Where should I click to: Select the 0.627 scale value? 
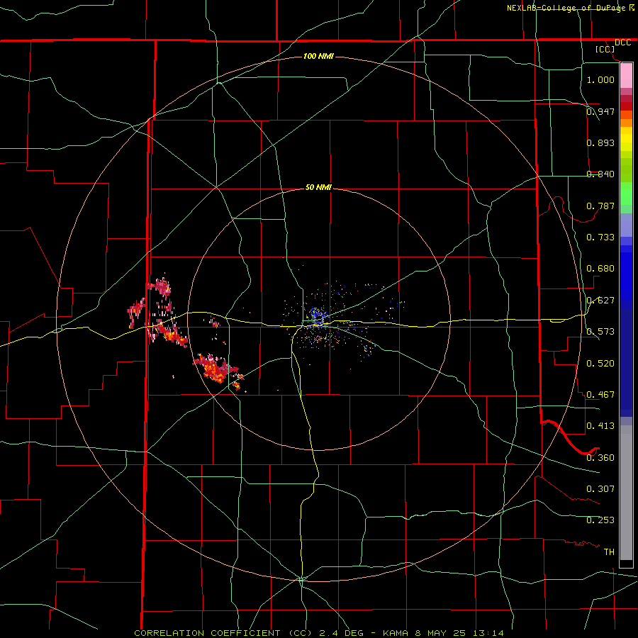click(600, 300)
